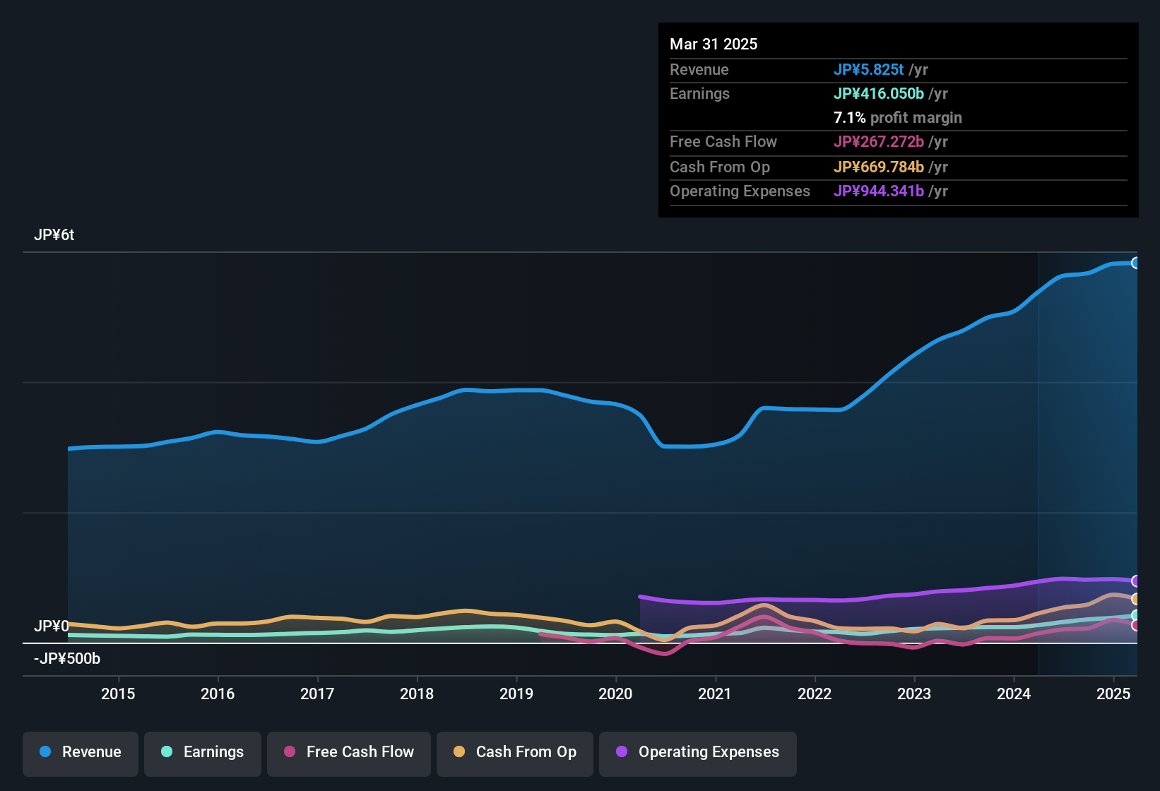
Task: Click the purple Operating Expenses endpoint marker
Action: pos(1135,581)
